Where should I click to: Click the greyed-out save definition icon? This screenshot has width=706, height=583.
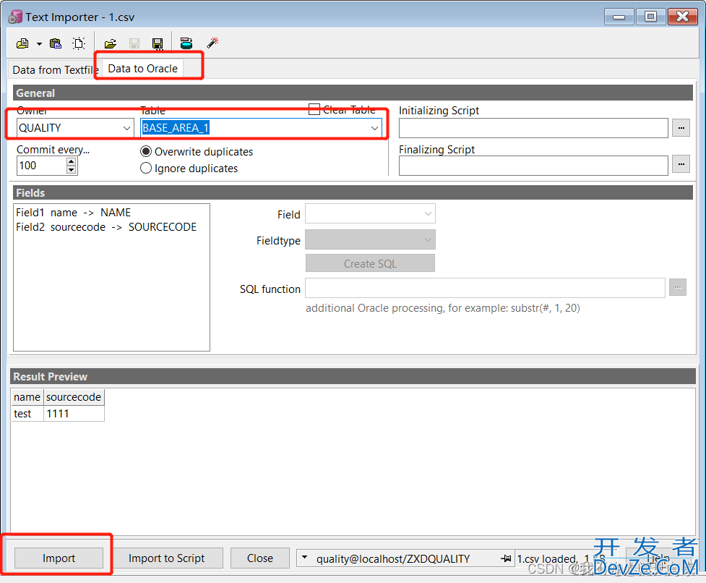pos(134,43)
